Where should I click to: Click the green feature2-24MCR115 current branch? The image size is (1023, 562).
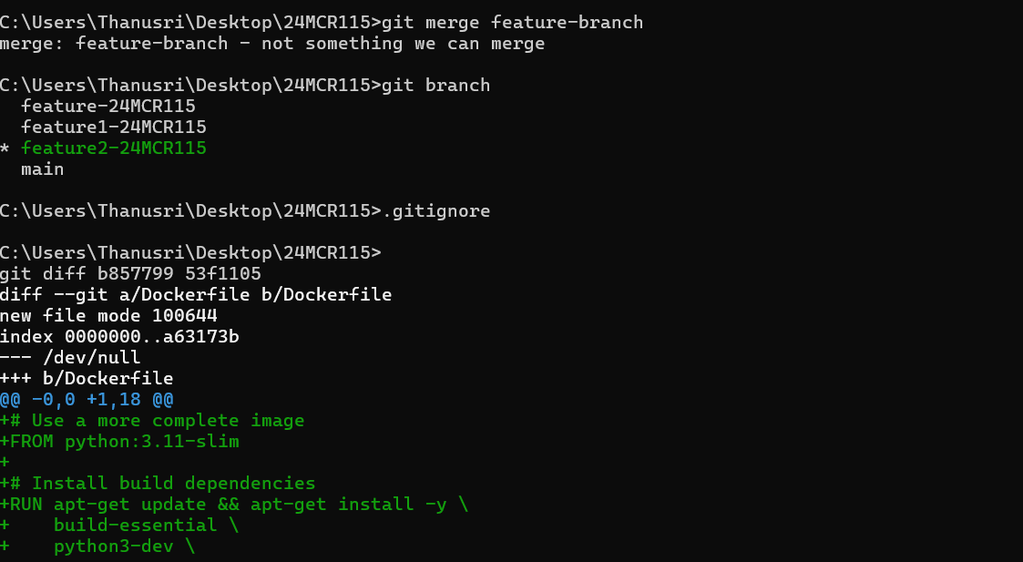(114, 148)
